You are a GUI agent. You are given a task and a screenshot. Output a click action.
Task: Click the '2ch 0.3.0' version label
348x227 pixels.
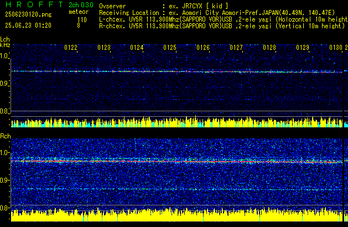point(81,5)
